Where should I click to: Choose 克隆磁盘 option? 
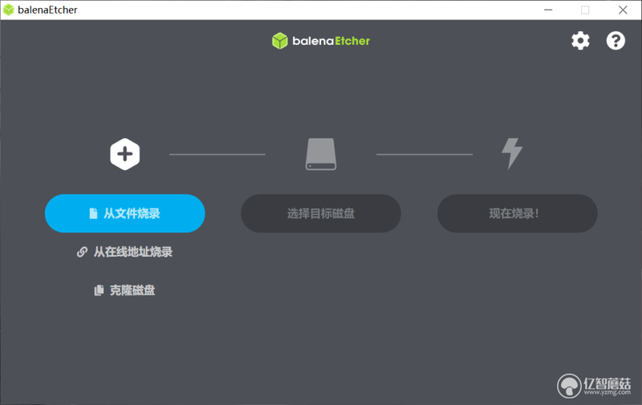pos(125,290)
